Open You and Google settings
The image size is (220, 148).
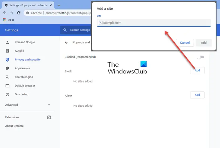[25, 42]
